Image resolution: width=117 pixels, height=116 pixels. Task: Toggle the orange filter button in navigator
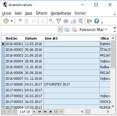[x=61, y=112]
